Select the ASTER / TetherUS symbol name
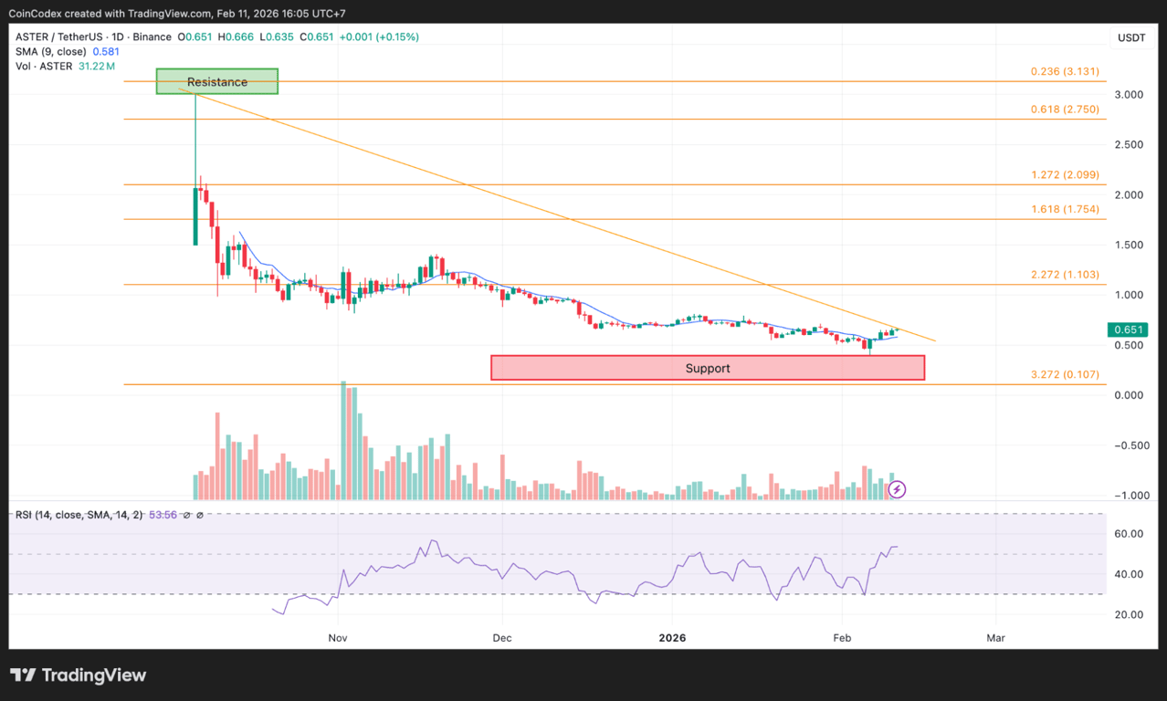 point(61,37)
